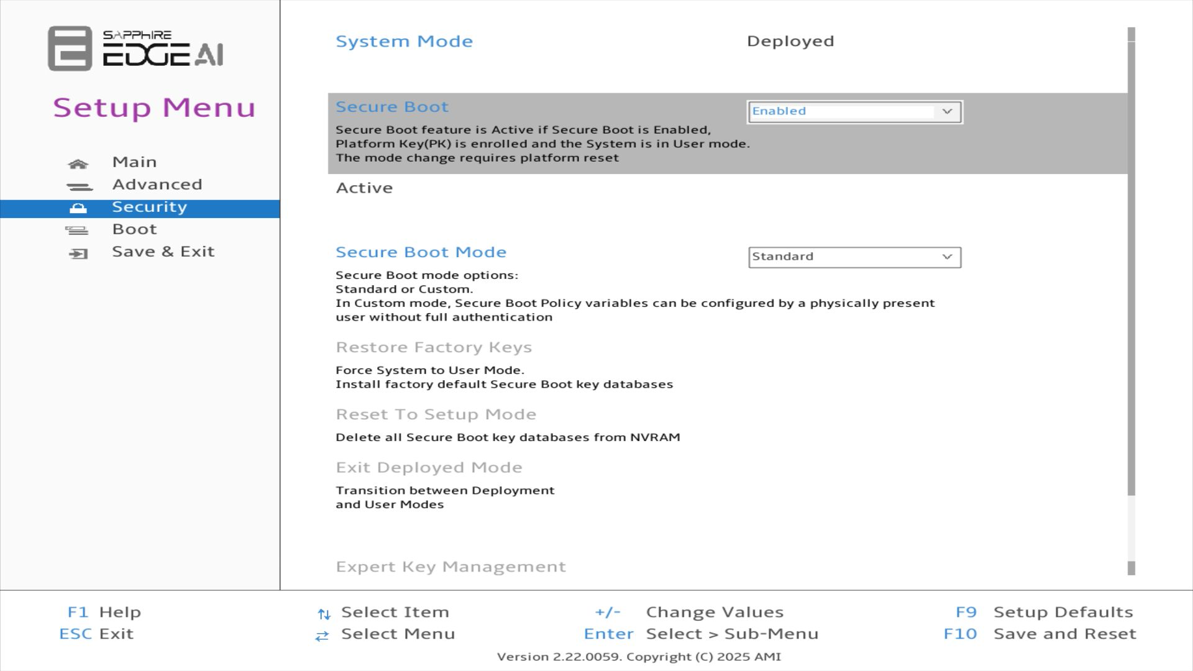Click the chevron arrow in Enabled combo box
1193x671 pixels.
point(946,112)
